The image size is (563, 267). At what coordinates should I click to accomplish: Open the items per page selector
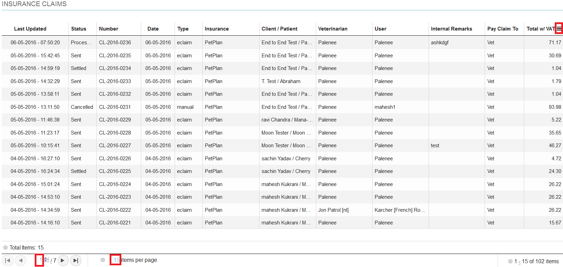(116, 260)
